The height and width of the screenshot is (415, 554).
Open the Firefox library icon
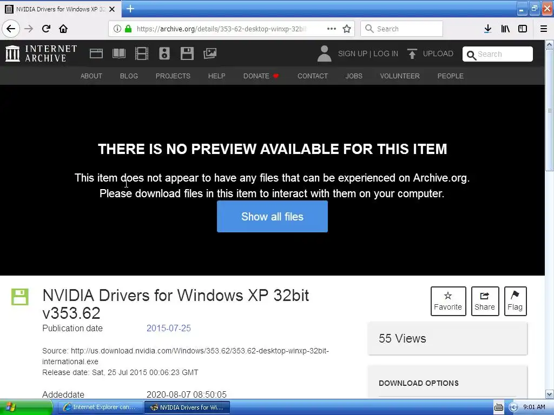(x=505, y=29)
